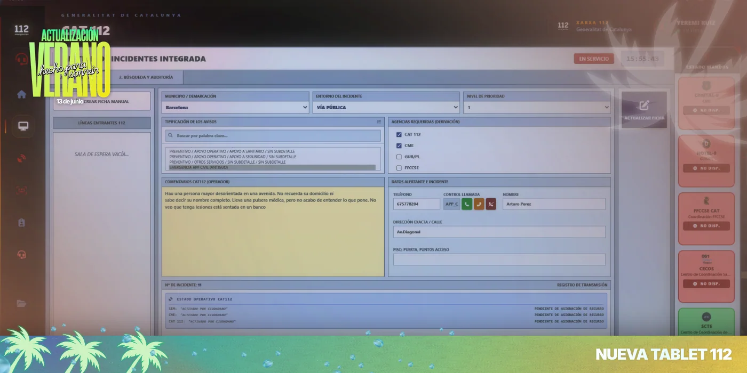Open the Nivel de prioridad dropdown
Screen dimensions: 747x373
pos(537,108)
